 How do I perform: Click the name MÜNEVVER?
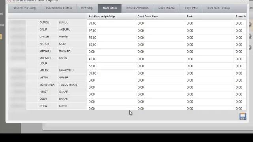click(47, 84)
